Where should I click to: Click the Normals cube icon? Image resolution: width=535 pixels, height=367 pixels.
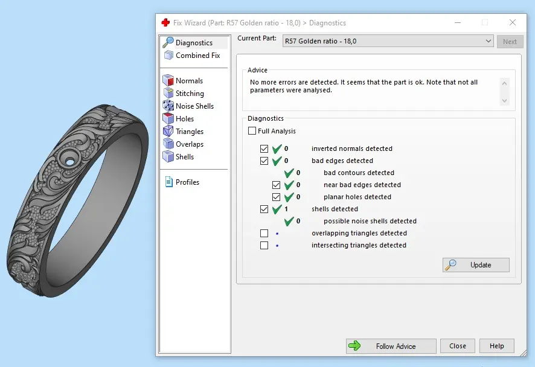pyautogui.click(x=168, y=80)
